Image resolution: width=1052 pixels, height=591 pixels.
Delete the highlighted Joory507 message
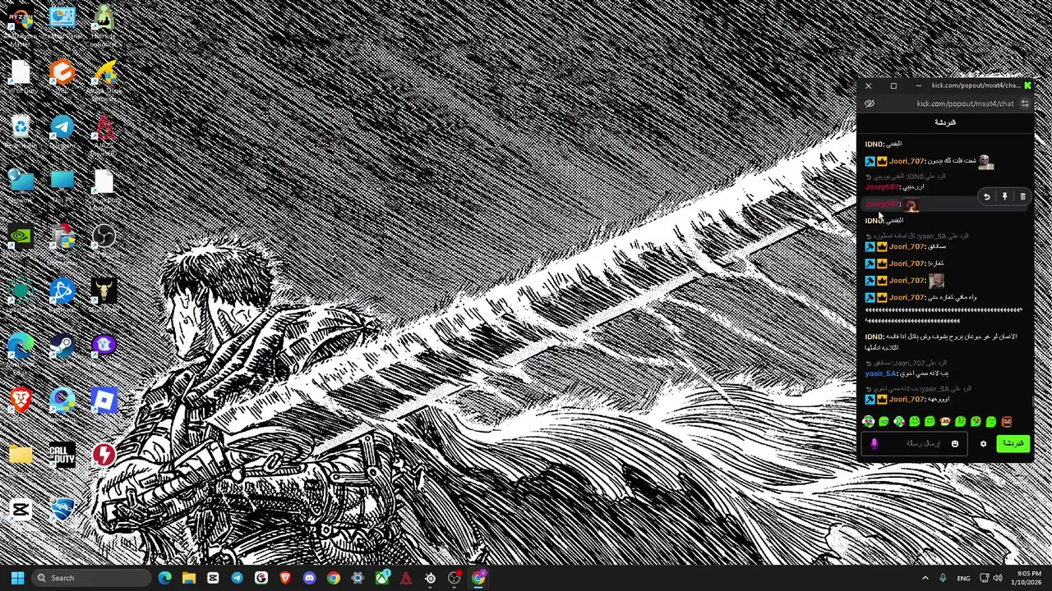(1022, 197)
